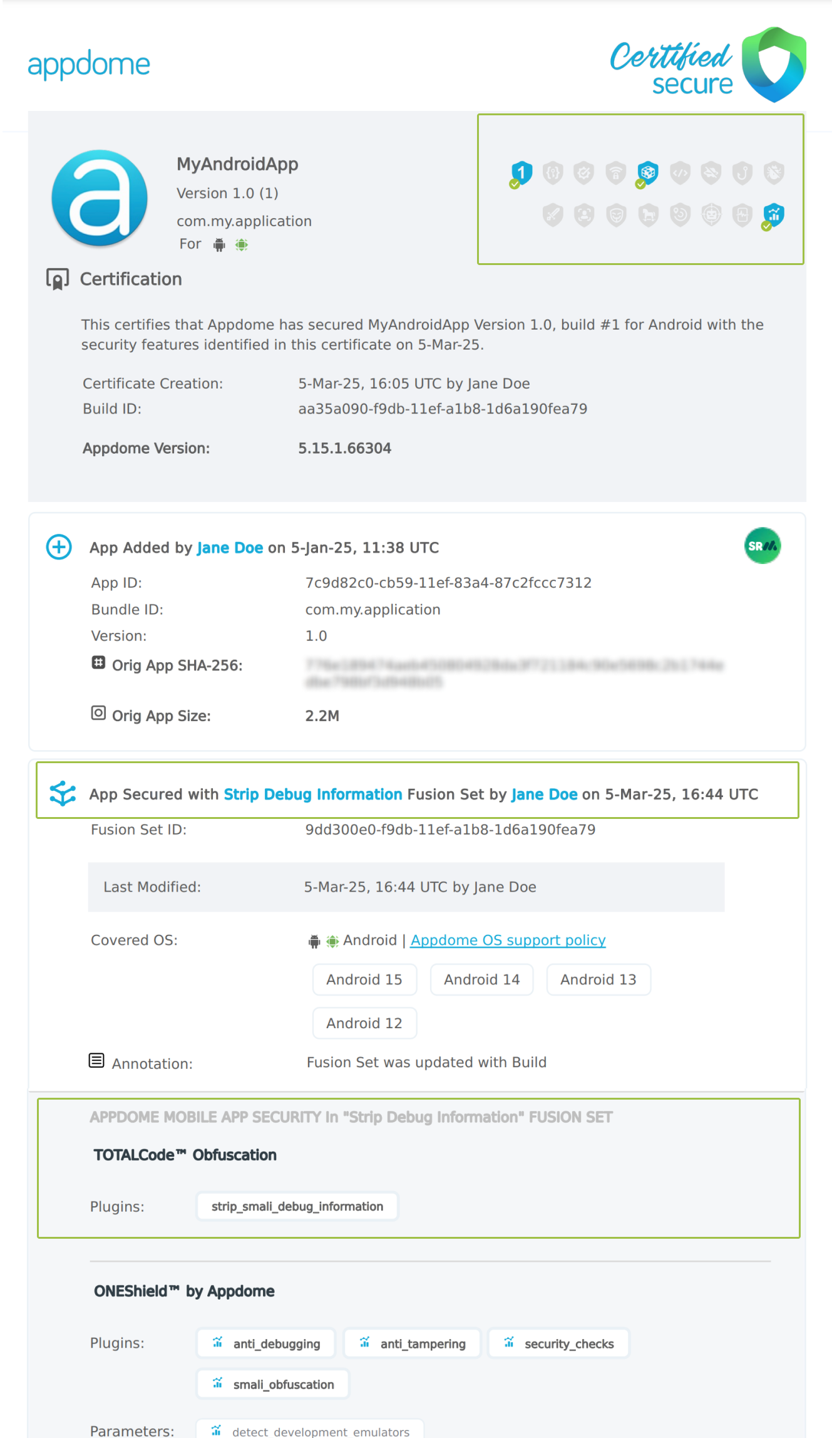The height and width of the screenshot is (1438, 832).
Task: Click the grey code brackets shield badge
Action: click(x=680, y=172)
